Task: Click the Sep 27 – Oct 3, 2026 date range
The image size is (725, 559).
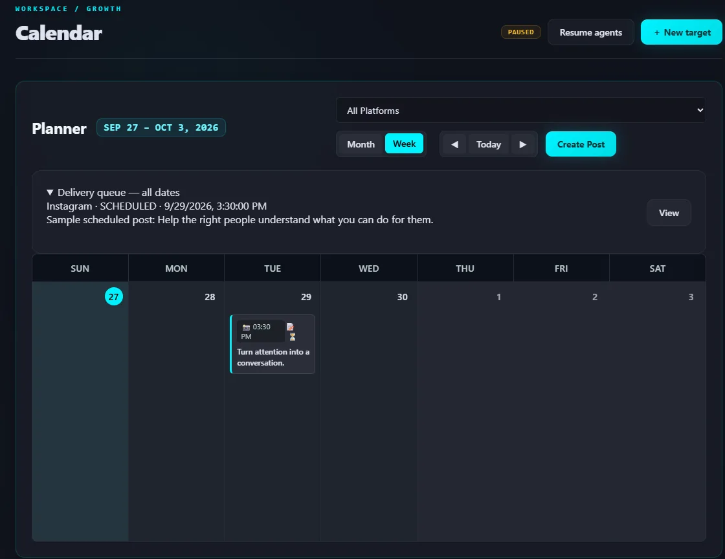Action: coord(161,127)
